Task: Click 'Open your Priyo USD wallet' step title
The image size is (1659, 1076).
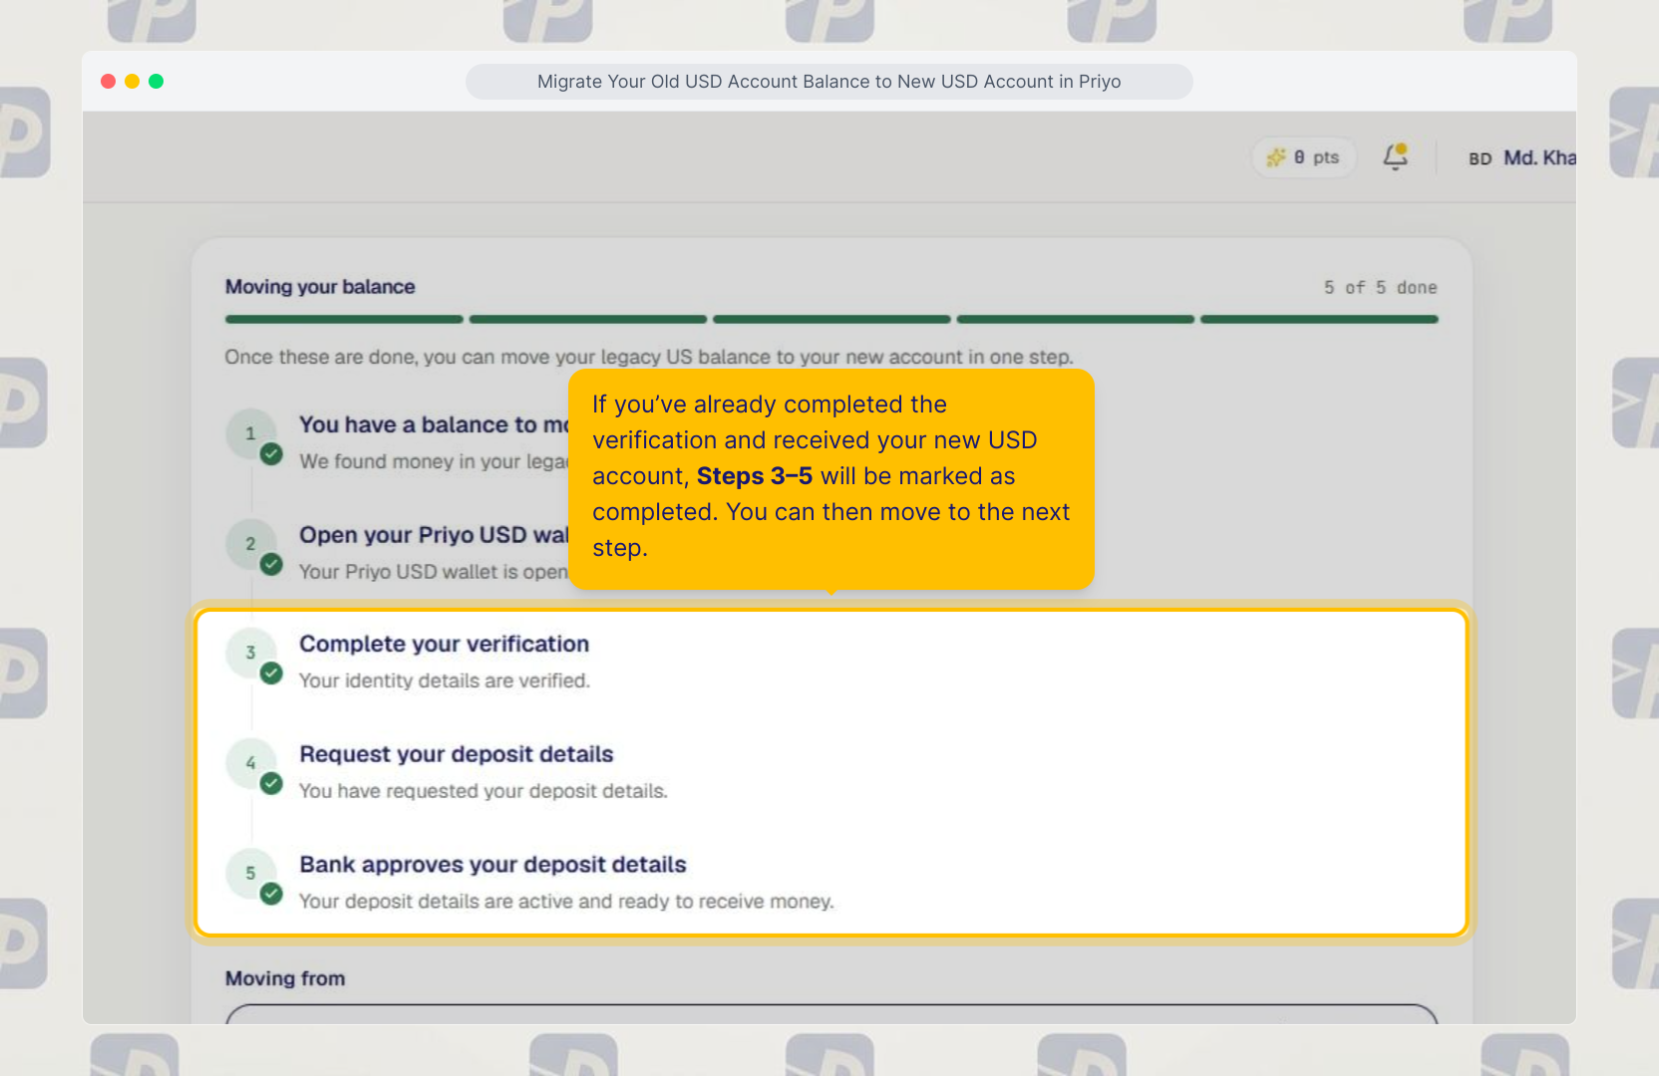Action: click(x=434, y=535)
